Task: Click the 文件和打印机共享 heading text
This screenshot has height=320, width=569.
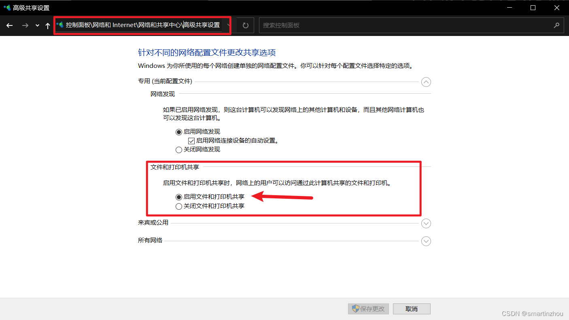Action: (x=175, y=166)
